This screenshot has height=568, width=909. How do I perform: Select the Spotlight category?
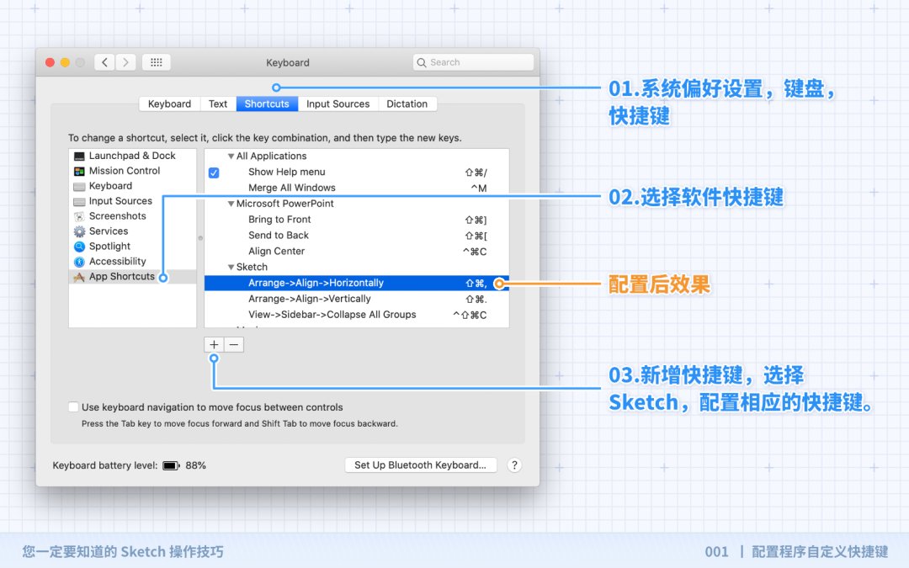pyautogui.click(x=133, y=247)
